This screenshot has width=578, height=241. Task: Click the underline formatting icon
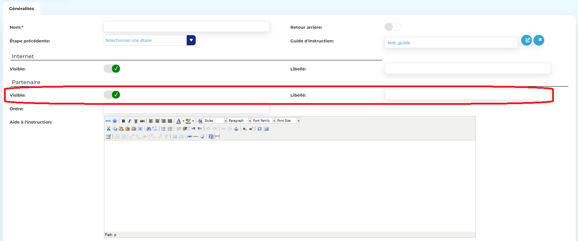point(136,121)
